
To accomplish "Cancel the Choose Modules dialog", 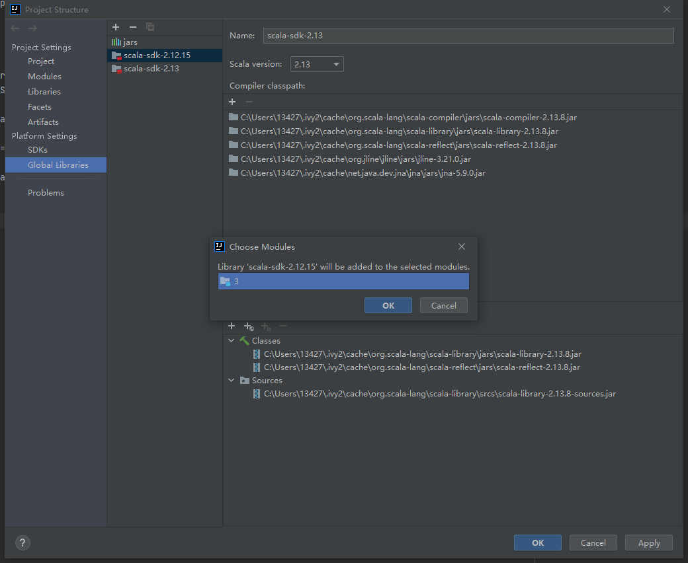I will click(444, 305).
